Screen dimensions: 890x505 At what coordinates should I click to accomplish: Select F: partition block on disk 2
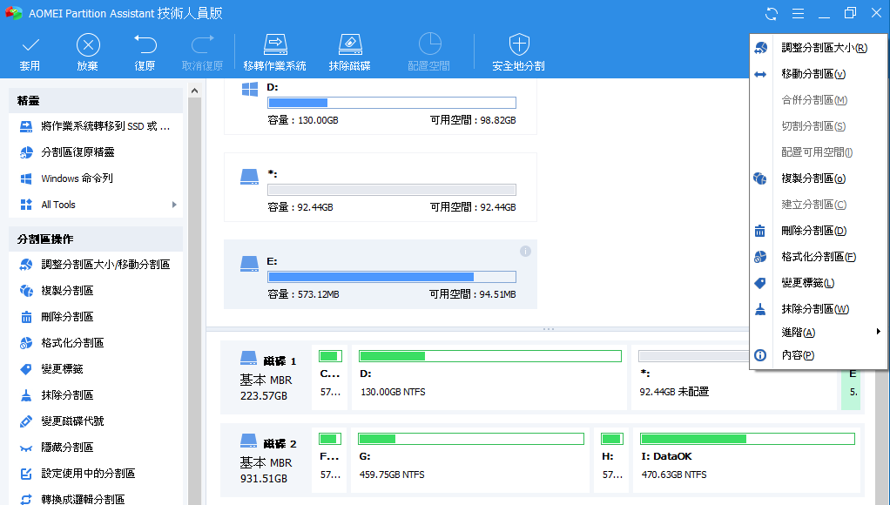click(x=330, y=461)
